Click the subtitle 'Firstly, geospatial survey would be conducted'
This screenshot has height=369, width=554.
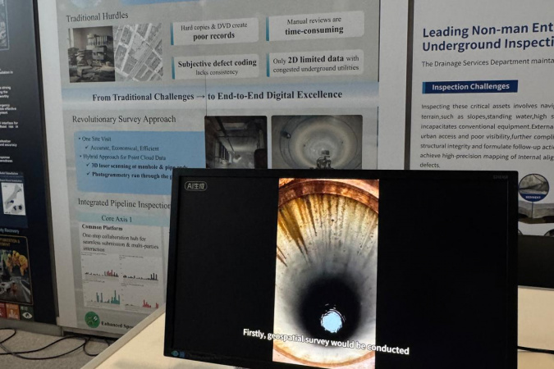326,341
